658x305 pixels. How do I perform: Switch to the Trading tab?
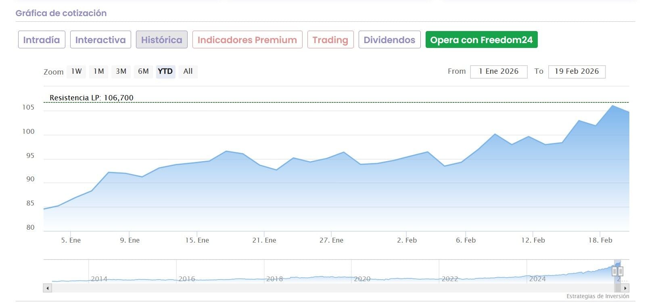pyautogui.click(x=330, y=40)
